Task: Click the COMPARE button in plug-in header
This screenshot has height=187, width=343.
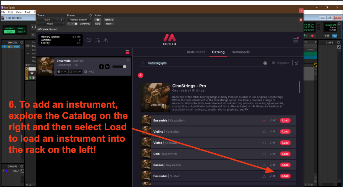Action: click(85, 24)
